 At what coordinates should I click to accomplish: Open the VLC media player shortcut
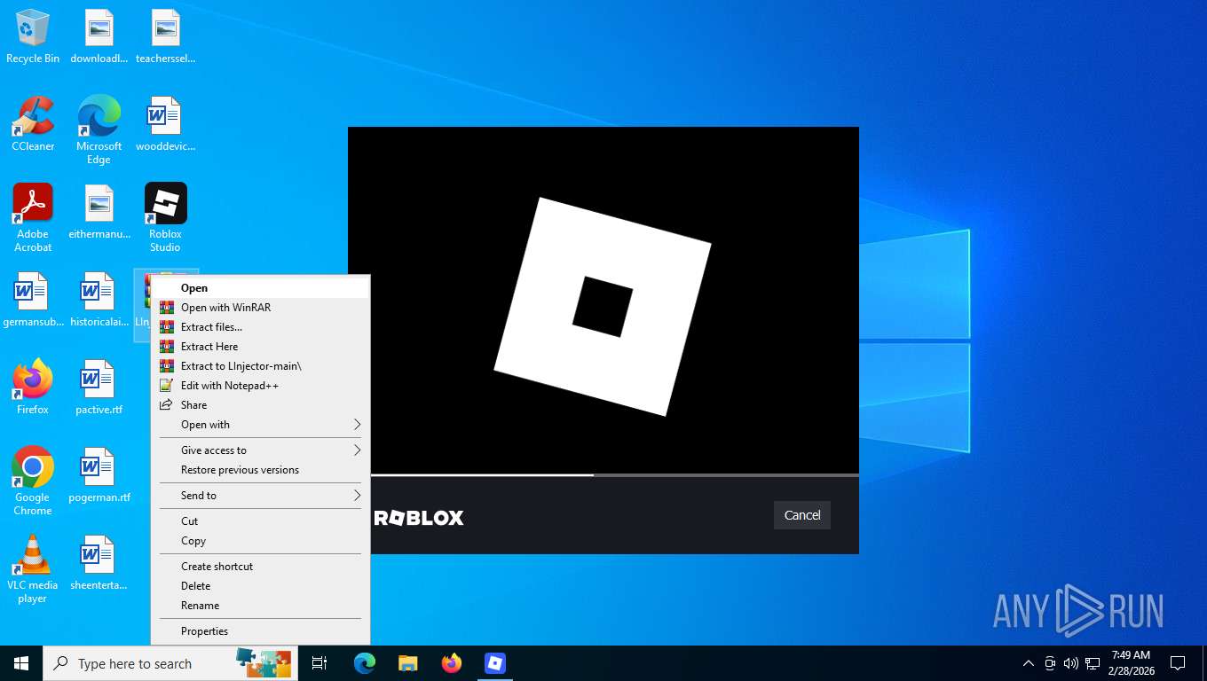point(33,569)
